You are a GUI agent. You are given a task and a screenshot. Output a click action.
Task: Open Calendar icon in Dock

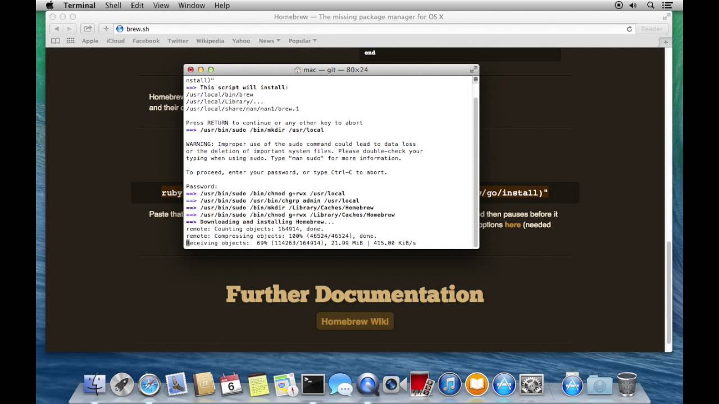pos(231,384)
